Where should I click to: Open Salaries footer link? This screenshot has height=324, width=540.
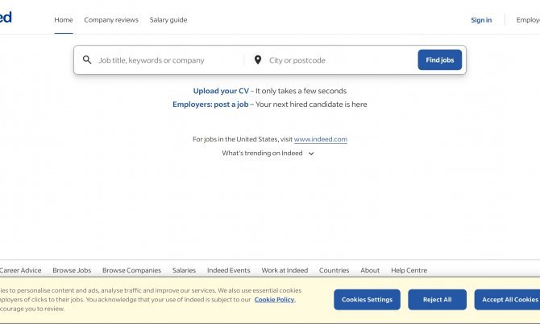pyautogui.click(x=184, y=270)
